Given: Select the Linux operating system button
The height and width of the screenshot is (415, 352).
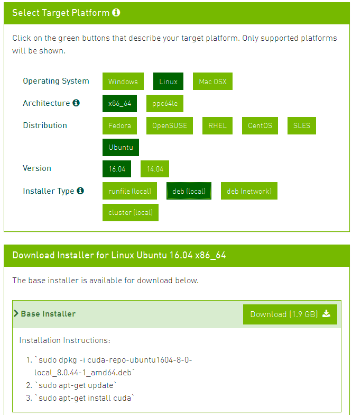Looking at the screenshot, I should tap(168, 82).
